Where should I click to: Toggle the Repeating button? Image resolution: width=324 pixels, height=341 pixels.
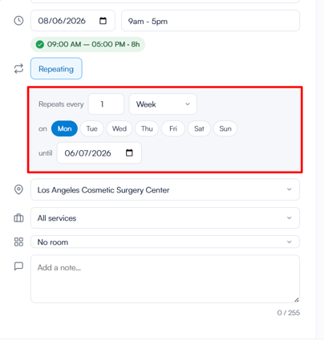pyautogui.click(x=56, y=69)
